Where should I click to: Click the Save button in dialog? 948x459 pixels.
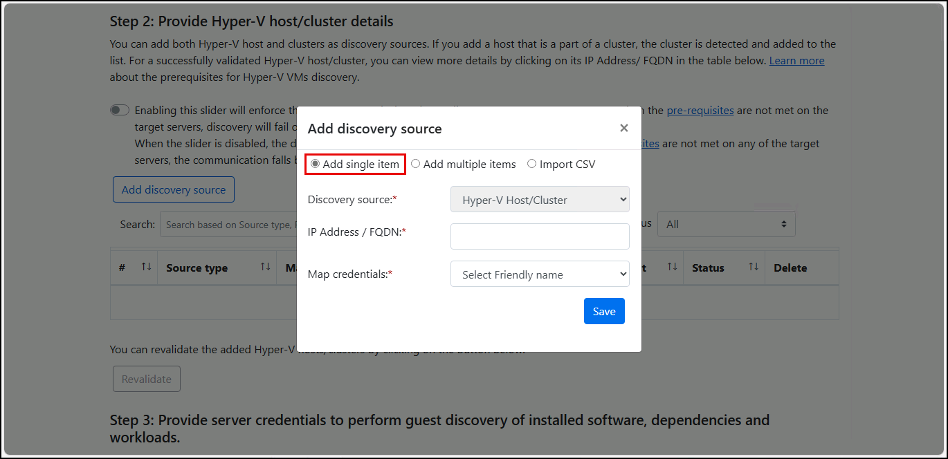click(604, 311)
